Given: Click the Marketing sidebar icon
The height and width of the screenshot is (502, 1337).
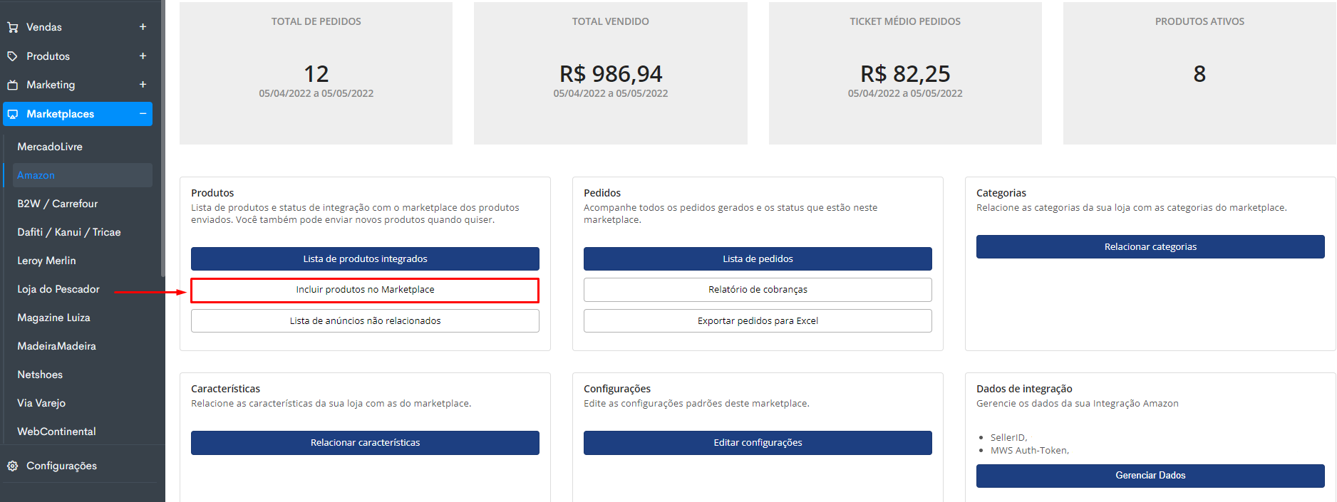Looking at the screenshot, I should pyautogui.click(x=13, y=85).
